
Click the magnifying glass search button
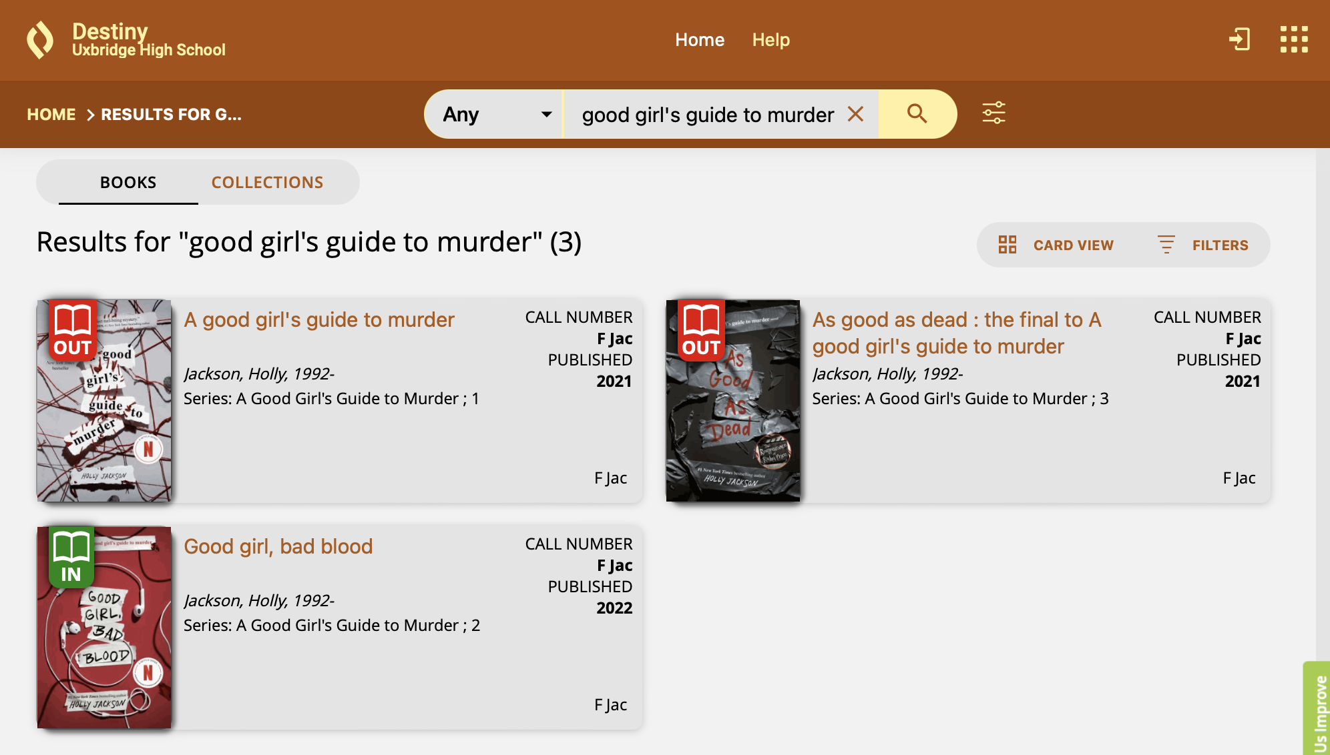point(917,114)
